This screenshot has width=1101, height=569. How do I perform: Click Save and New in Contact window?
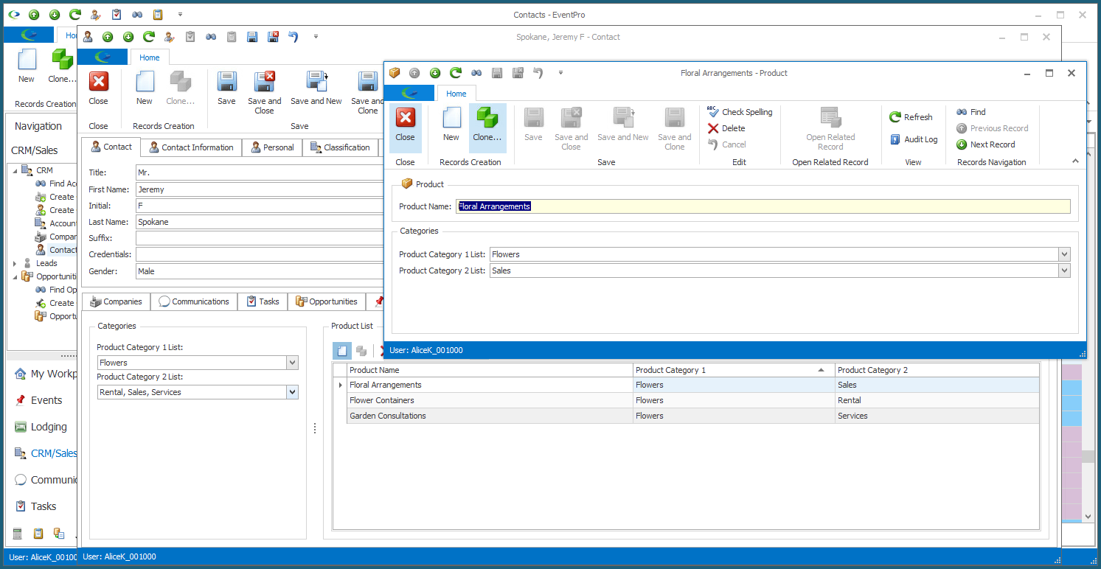(x=316, y=88)
